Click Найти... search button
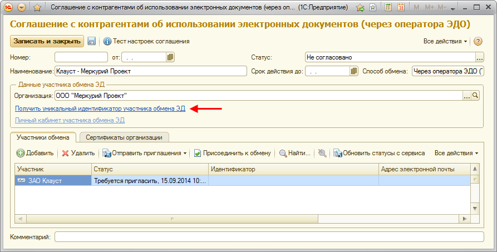Image resolution: width=497 pixels, height=252 pixels. click(x=294, y=153)
